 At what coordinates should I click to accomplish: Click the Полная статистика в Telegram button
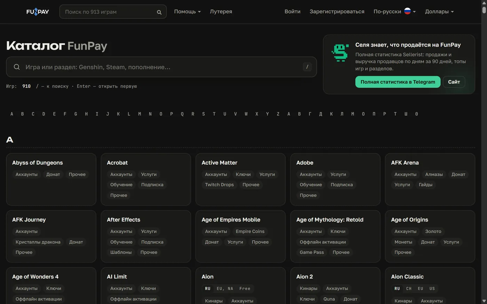(x=398, y=82)
